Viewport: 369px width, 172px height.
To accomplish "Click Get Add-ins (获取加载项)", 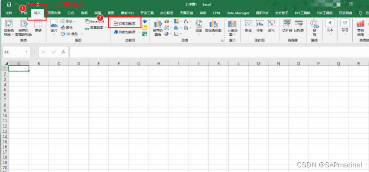I will (x=125, y=24).
